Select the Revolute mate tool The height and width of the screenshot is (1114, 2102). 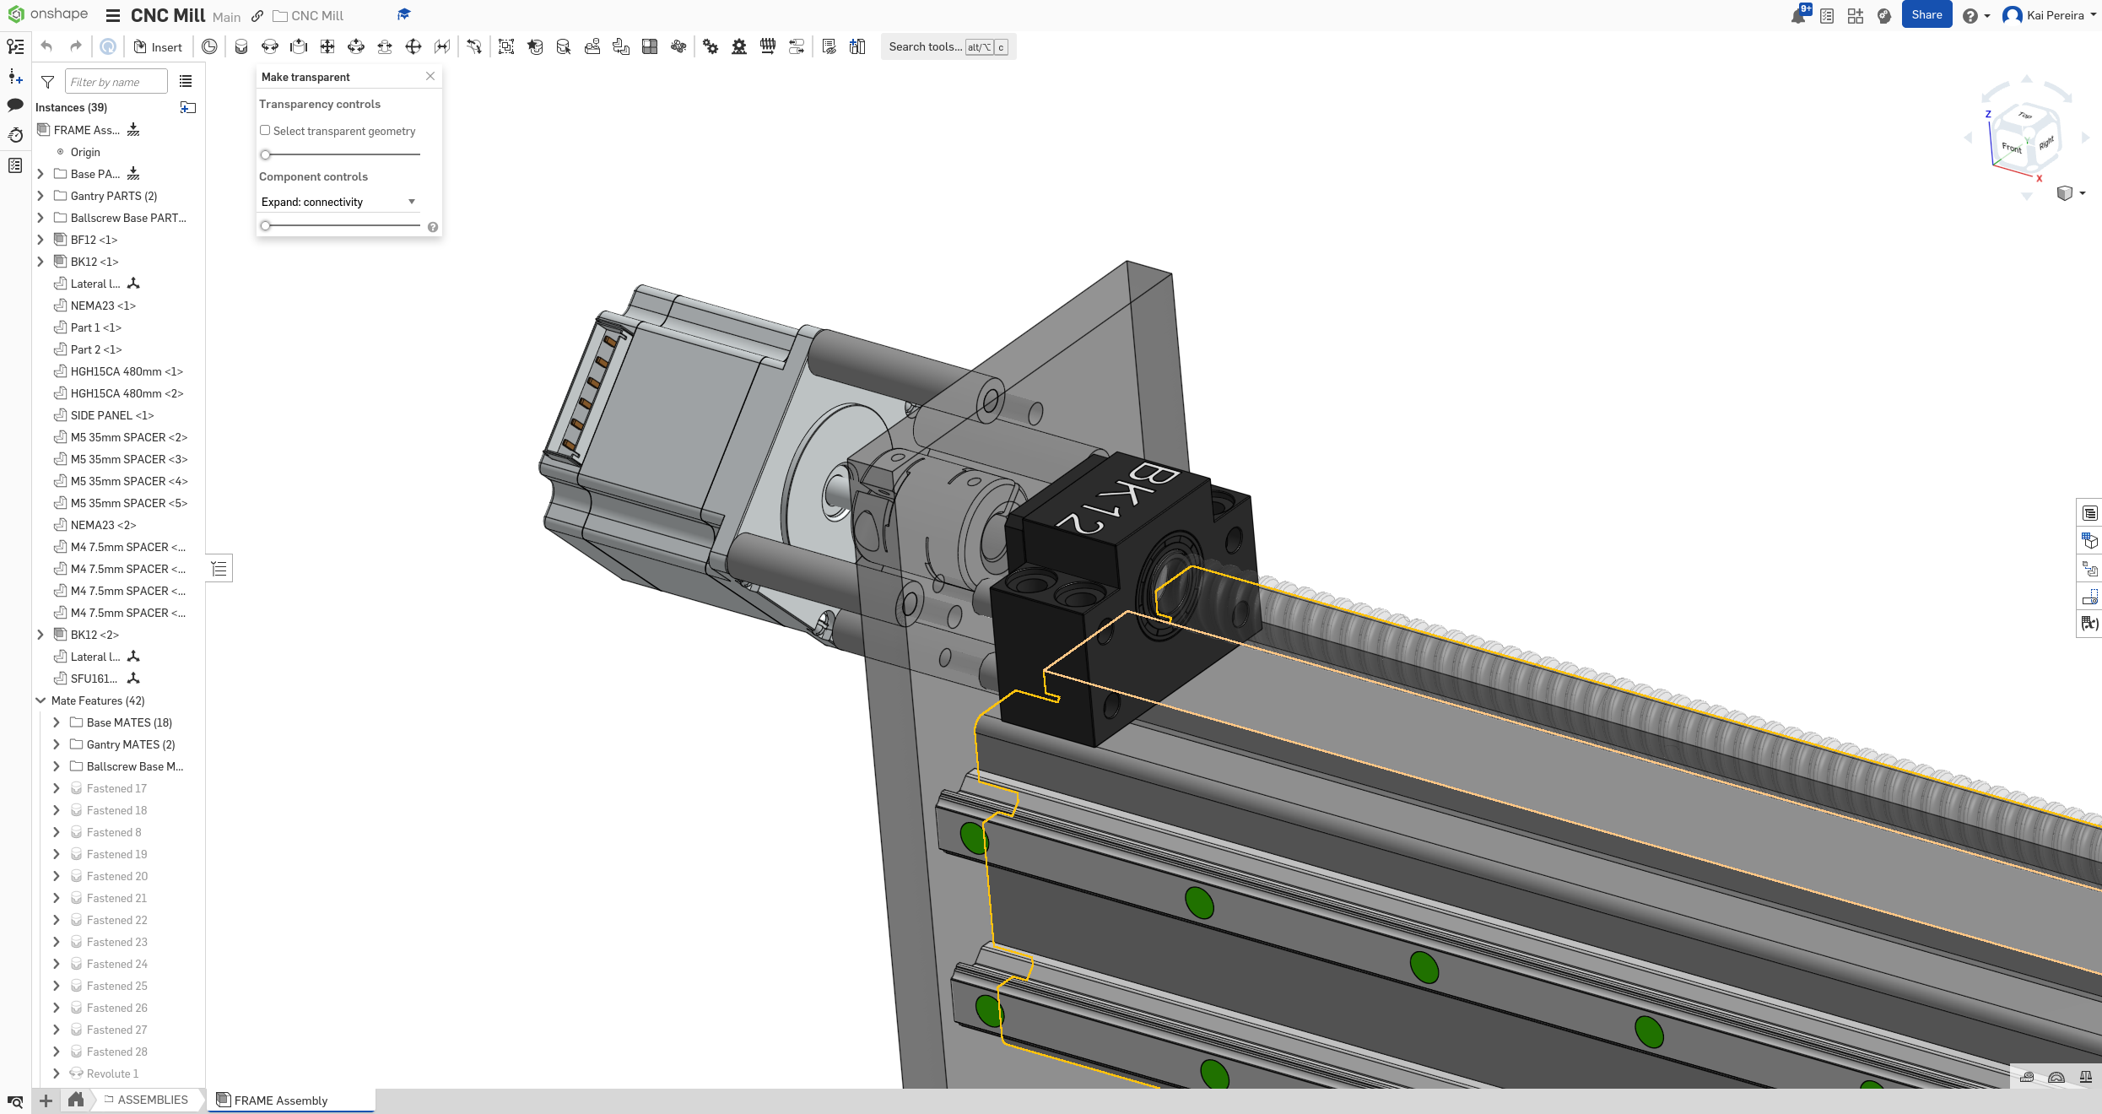(270, 47)
